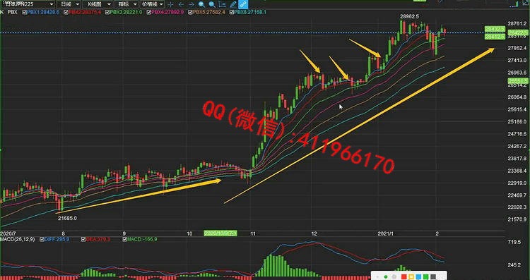Open the 日线 period dropdown
This screenshot has height=280, width=530.
click(x=69, y=4)
